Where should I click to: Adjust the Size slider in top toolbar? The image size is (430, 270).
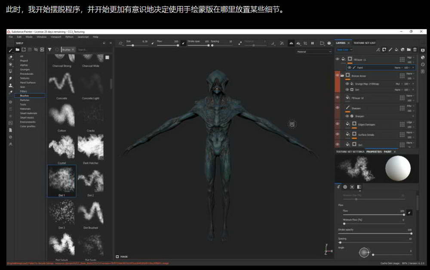137,45
